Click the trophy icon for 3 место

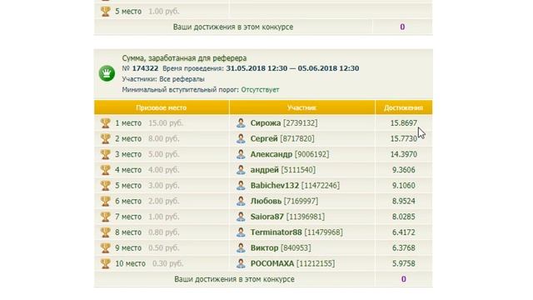tap(106, 154)
